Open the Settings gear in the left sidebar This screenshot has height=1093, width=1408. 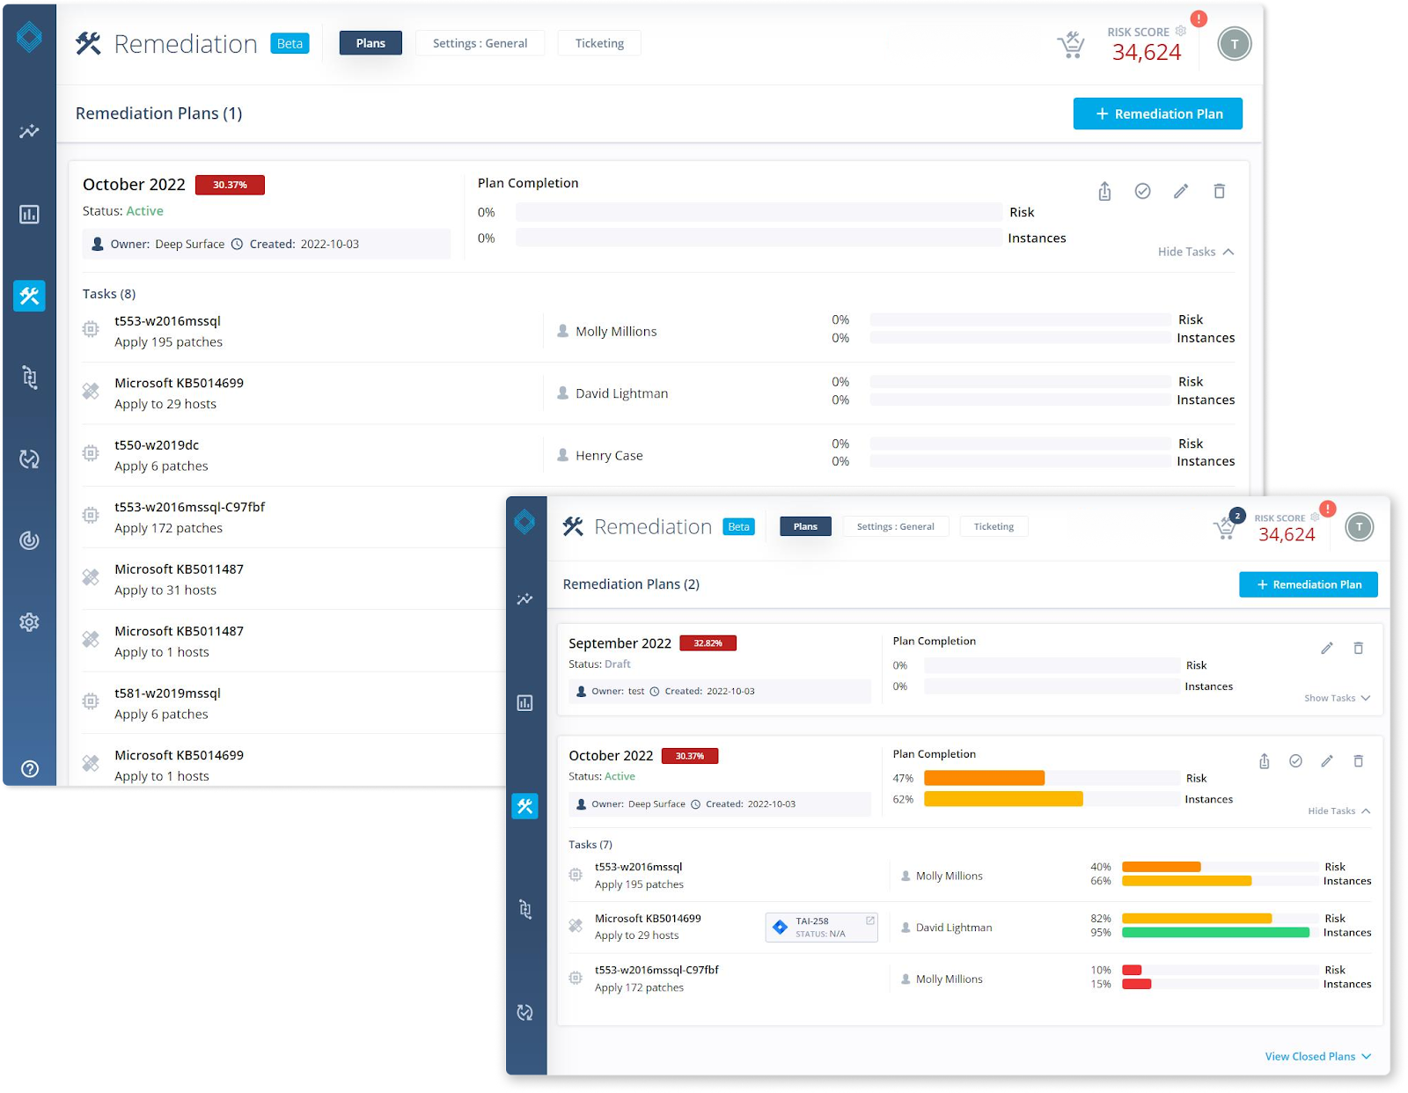29,622
